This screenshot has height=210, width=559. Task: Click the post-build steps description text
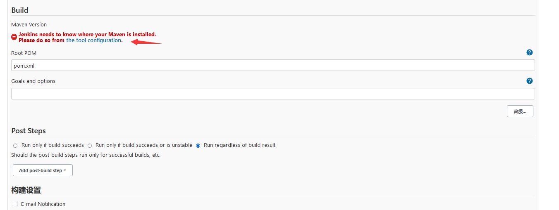coord(86,155)
